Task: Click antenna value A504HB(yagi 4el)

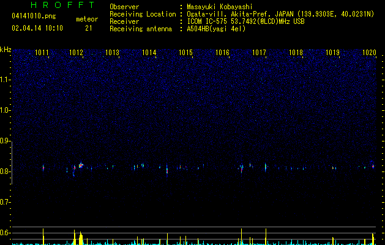Action: click(216, 29)
